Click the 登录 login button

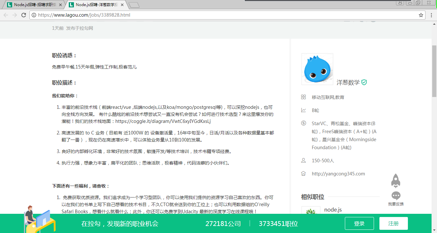click(x=359, y=223)
